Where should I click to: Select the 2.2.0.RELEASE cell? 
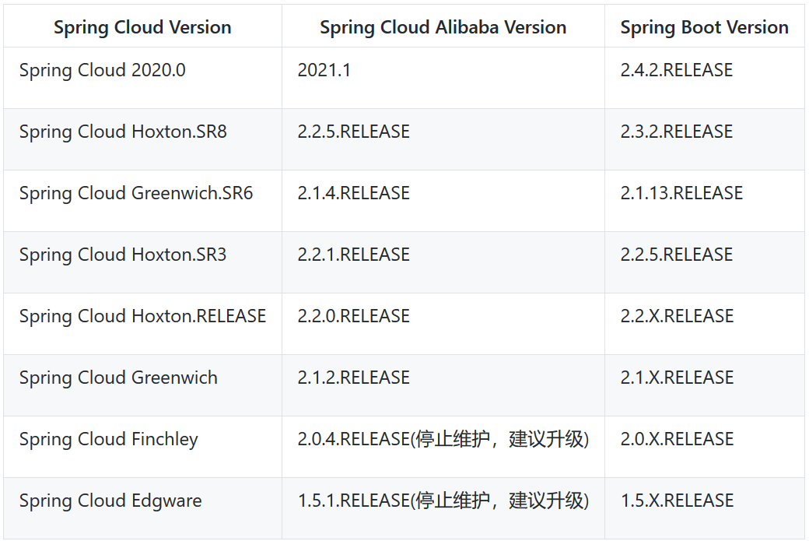[443, 324]
